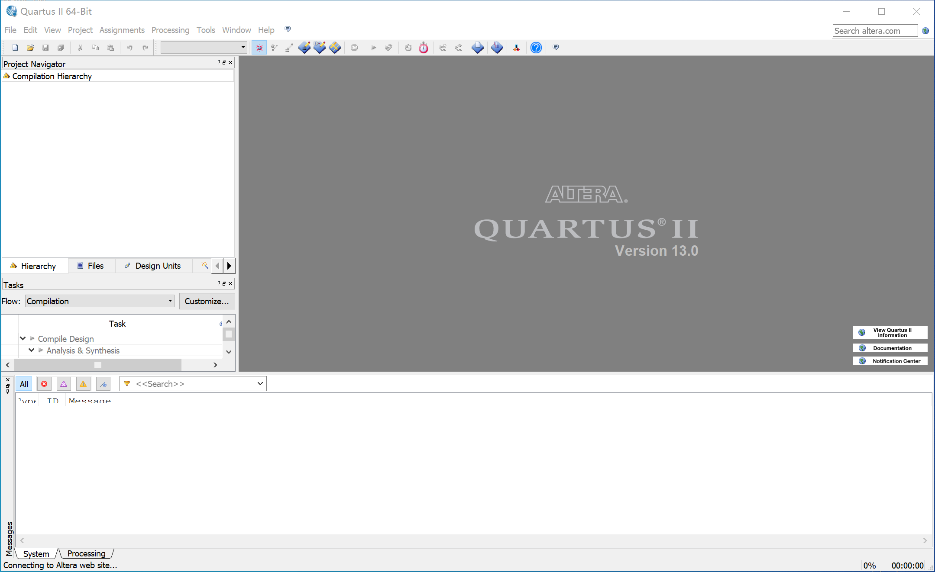This screenshot has height=572, width=935.
Task: Toggle the warning messages filter
Action: [83, 384]
